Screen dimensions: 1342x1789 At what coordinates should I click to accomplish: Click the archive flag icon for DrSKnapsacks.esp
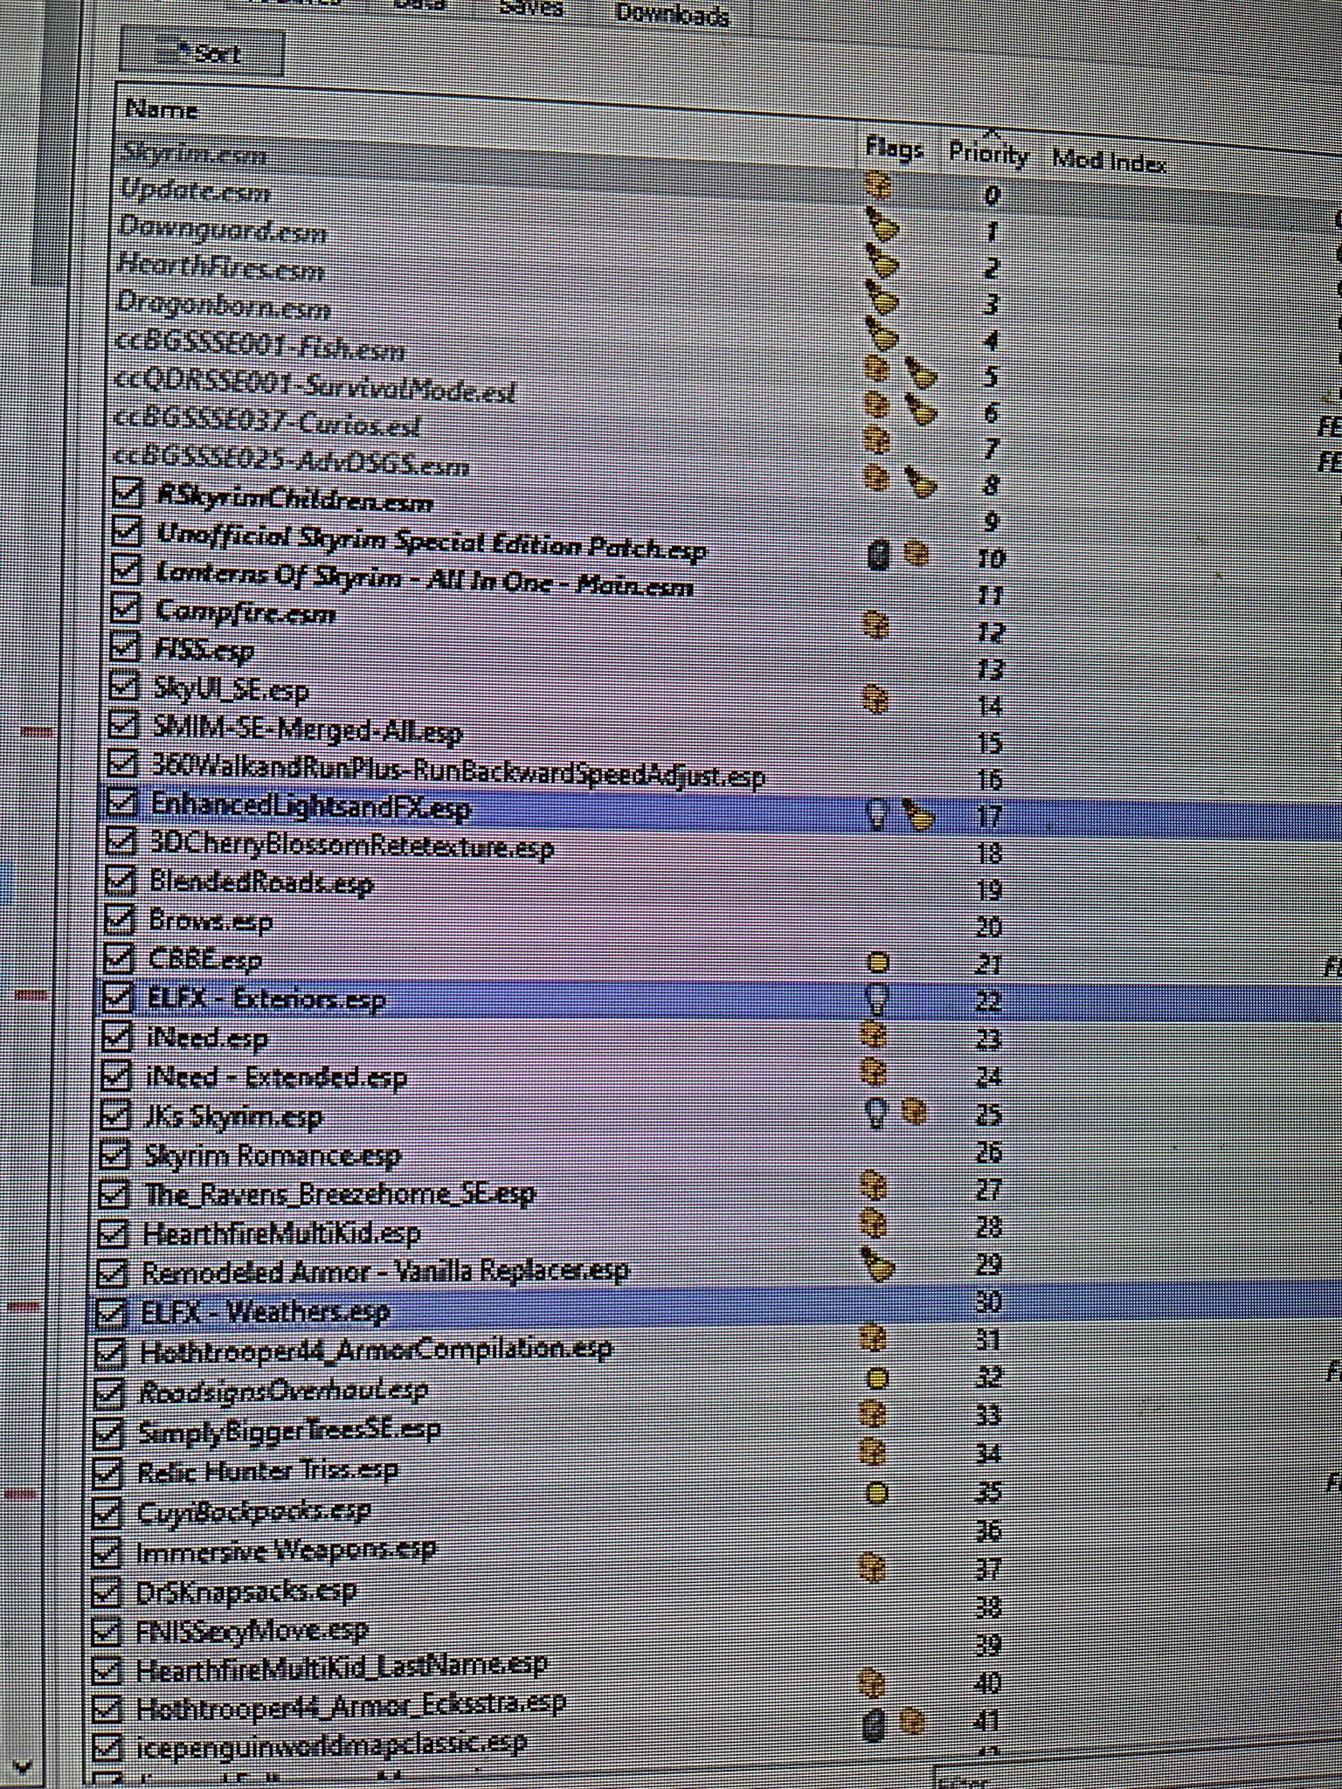[x=874, y=1567]
